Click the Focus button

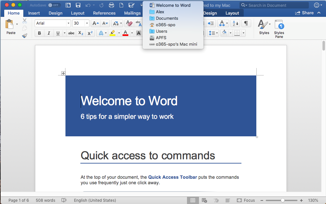pos(246,200)
